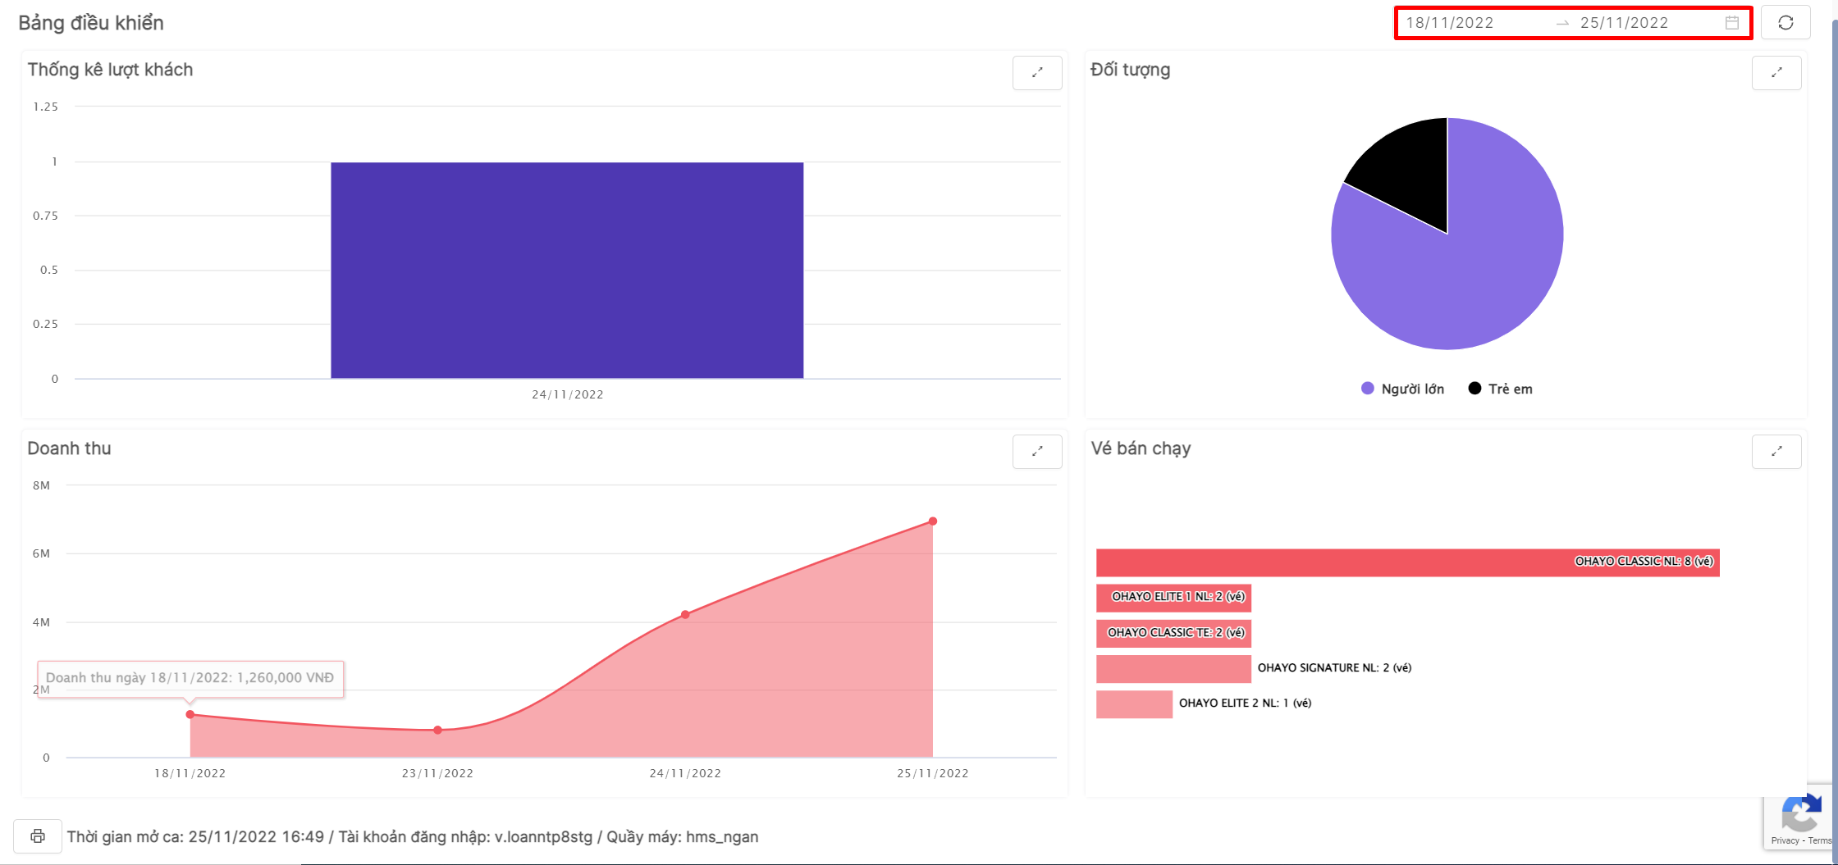This screenshot has height=865, width=1838.
Task: Select OHAYO CLASSIC NL ticket bar
Action: click(x=1407, y=562)
